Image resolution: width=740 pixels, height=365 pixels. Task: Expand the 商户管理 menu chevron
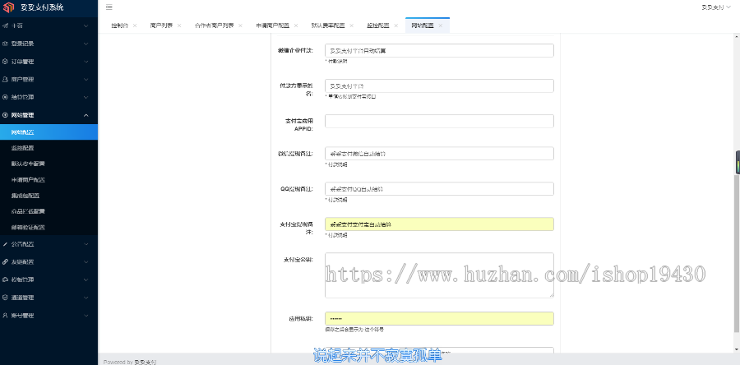pos(86,79)
